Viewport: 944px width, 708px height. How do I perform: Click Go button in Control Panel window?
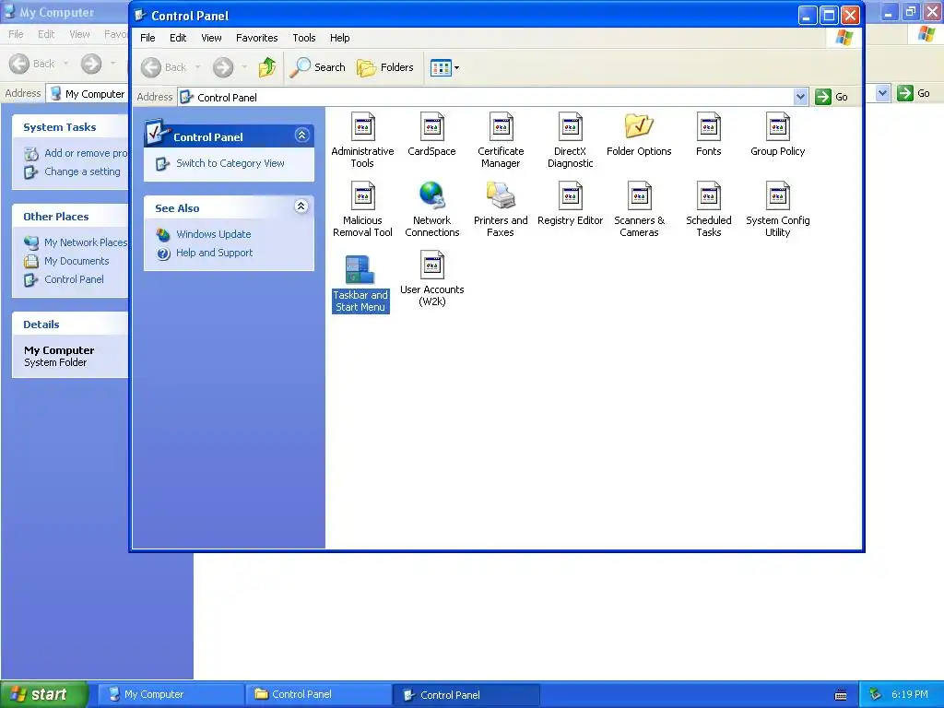832,97
